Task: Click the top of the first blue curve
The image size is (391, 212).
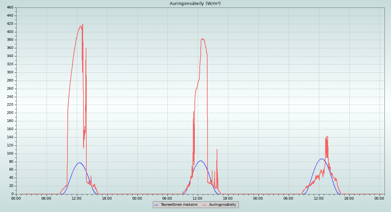Action: 79,162
